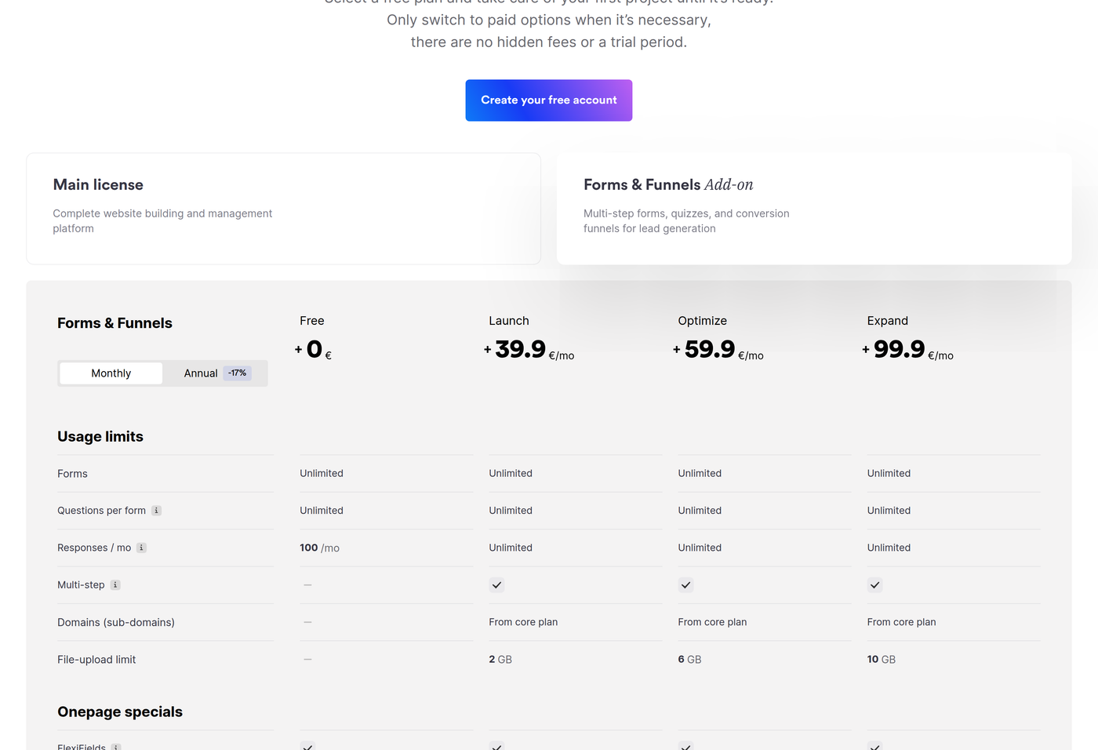Click the Multi-step checkmark under Optimize

point(685,585)
